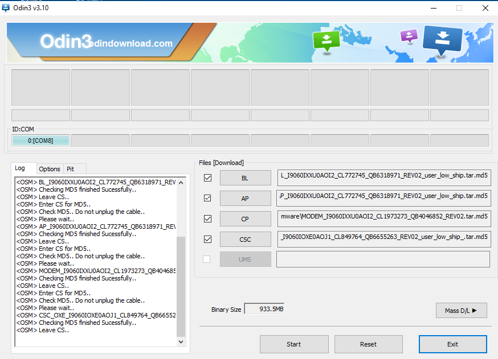Click the 'Files [Download]' group label
The image size is (498, 359).
[x=222, y=163]
